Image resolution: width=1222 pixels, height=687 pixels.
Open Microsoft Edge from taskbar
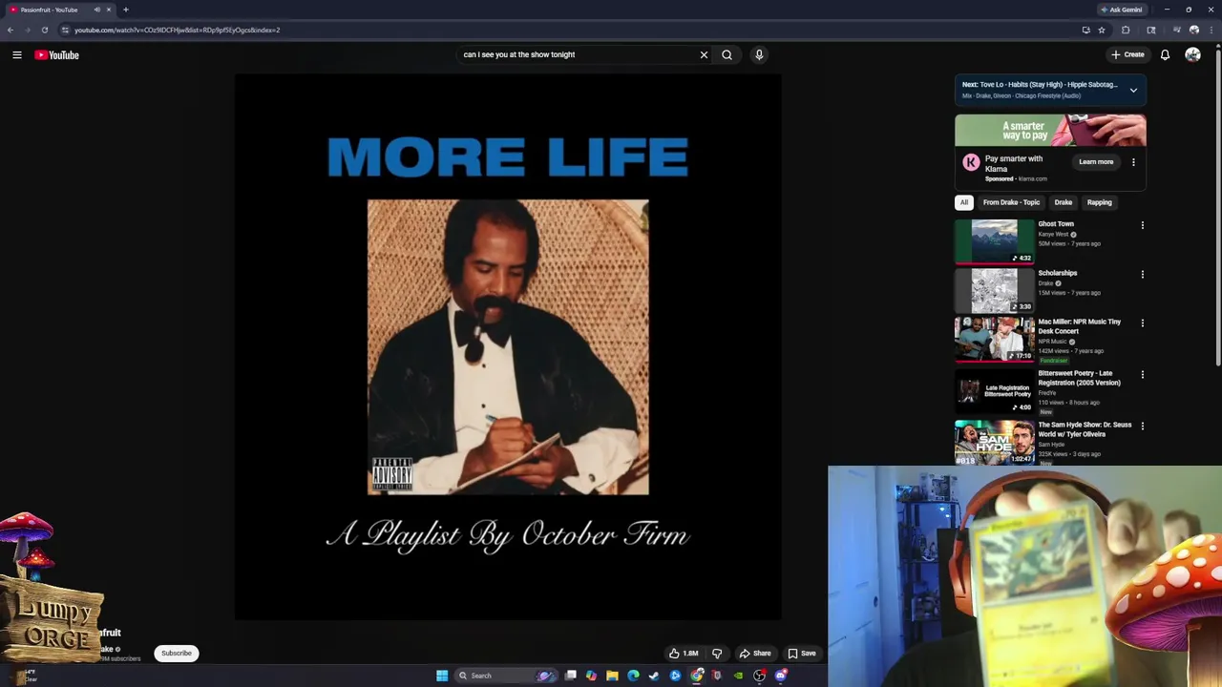coord(633,676)
